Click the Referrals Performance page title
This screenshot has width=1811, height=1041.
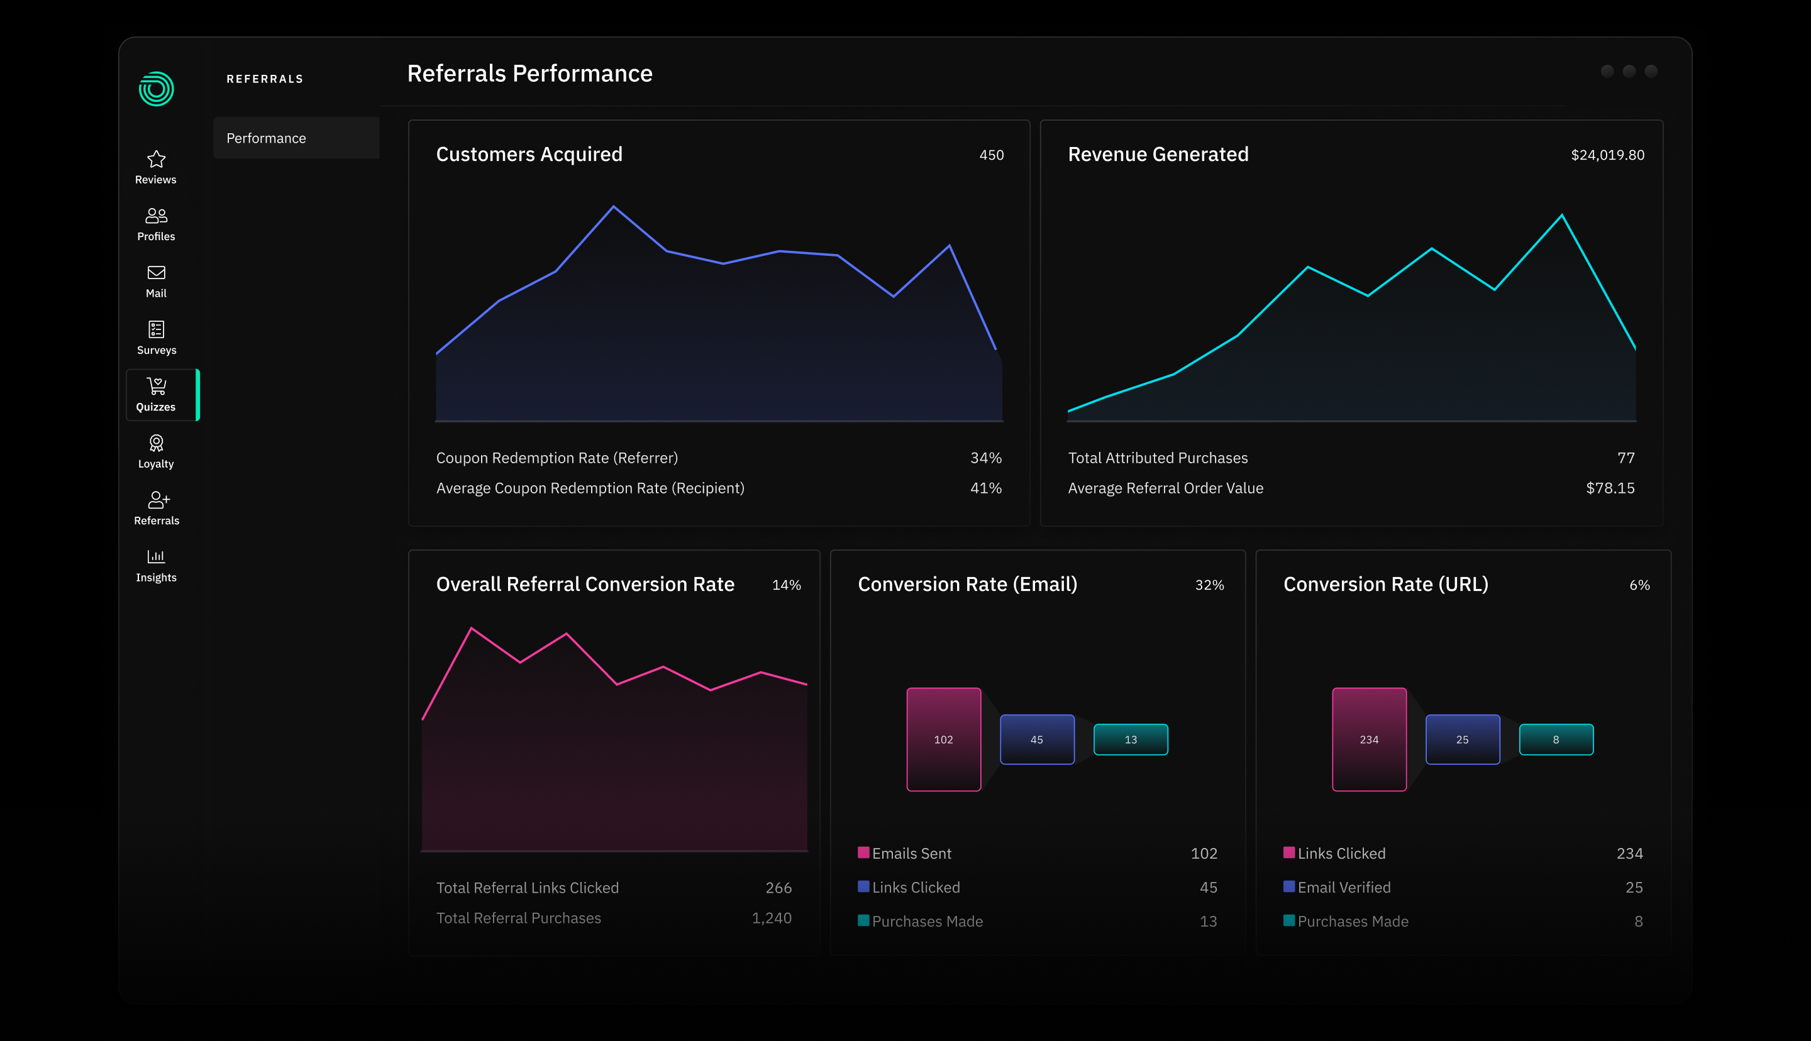pyautogui.click(x=530, y=73)
